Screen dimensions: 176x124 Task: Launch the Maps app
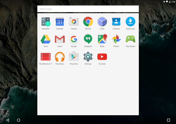(102, 39)
